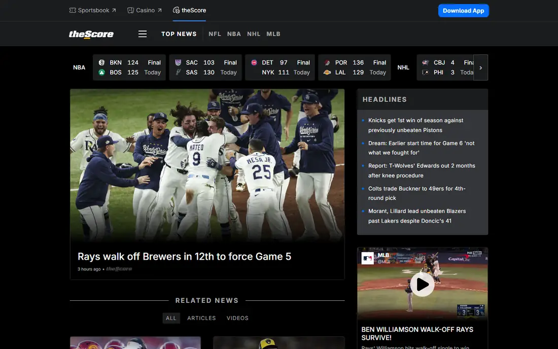
Task: Open SAC 103 SAS 130 game card
Action: click(x=205, y=67)
